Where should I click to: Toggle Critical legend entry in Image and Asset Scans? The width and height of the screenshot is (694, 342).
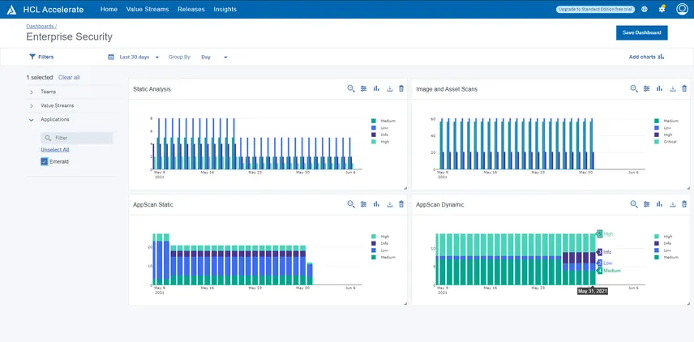pyautogui.click(x=666, y=142)
